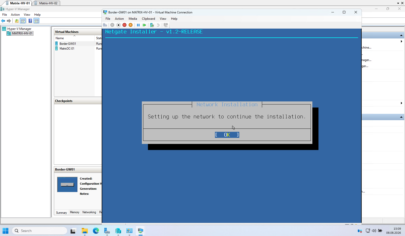Select the MATRIX-HV-01 server tree node
The image size is (405, 236).
[20, 33]
